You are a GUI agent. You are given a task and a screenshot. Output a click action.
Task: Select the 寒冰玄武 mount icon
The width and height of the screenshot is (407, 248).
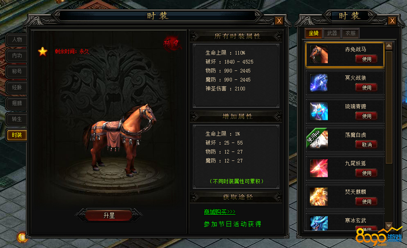coord(319,223)
